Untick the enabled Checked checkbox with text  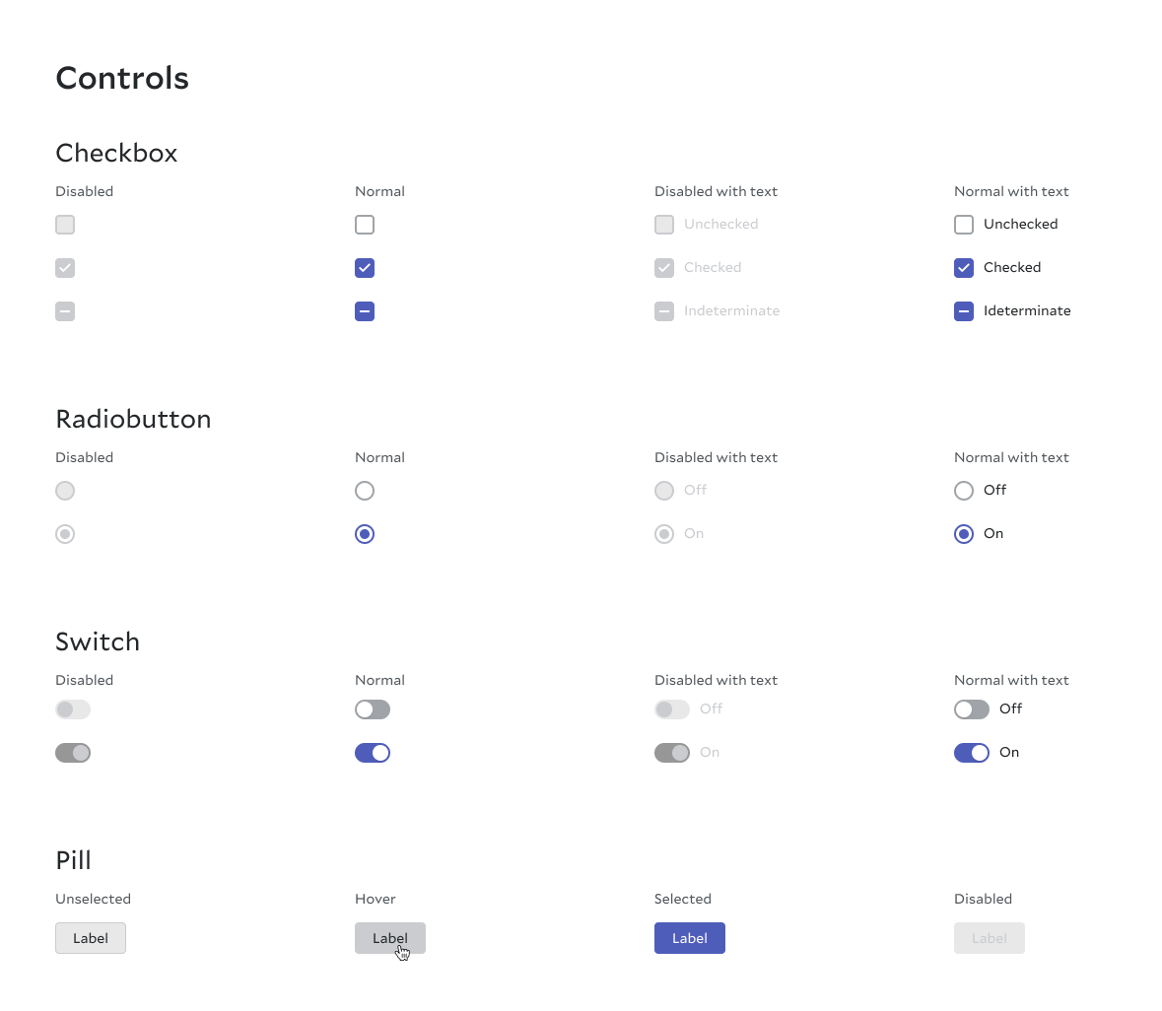pyautogui.click(x=964, y=268)
